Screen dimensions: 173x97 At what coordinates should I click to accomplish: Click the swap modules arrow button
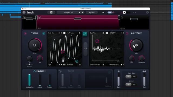(85, 49)
